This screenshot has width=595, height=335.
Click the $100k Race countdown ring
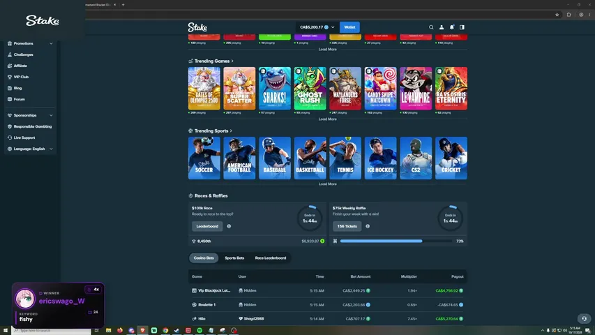(310, 218)
